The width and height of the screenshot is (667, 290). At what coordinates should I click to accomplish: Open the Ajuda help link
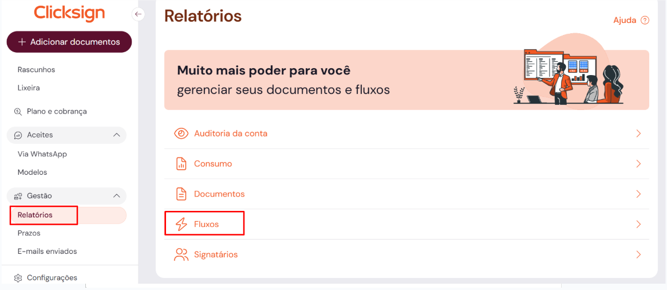coord(625,20)
